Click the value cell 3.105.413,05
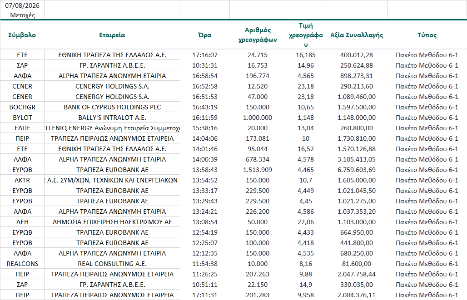The width and height of the screenshot is (467, 300). [x=357, y=159]
